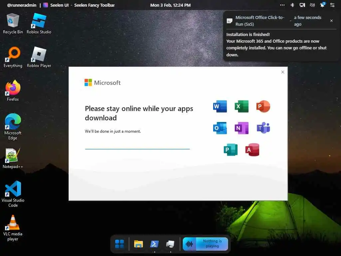Click the PowerPoint icon in Office installer

pos(263,106)
